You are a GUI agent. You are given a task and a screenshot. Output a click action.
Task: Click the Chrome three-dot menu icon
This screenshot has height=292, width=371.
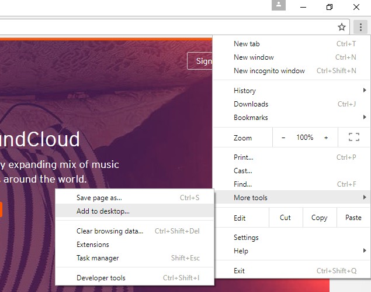click(361, 27)
